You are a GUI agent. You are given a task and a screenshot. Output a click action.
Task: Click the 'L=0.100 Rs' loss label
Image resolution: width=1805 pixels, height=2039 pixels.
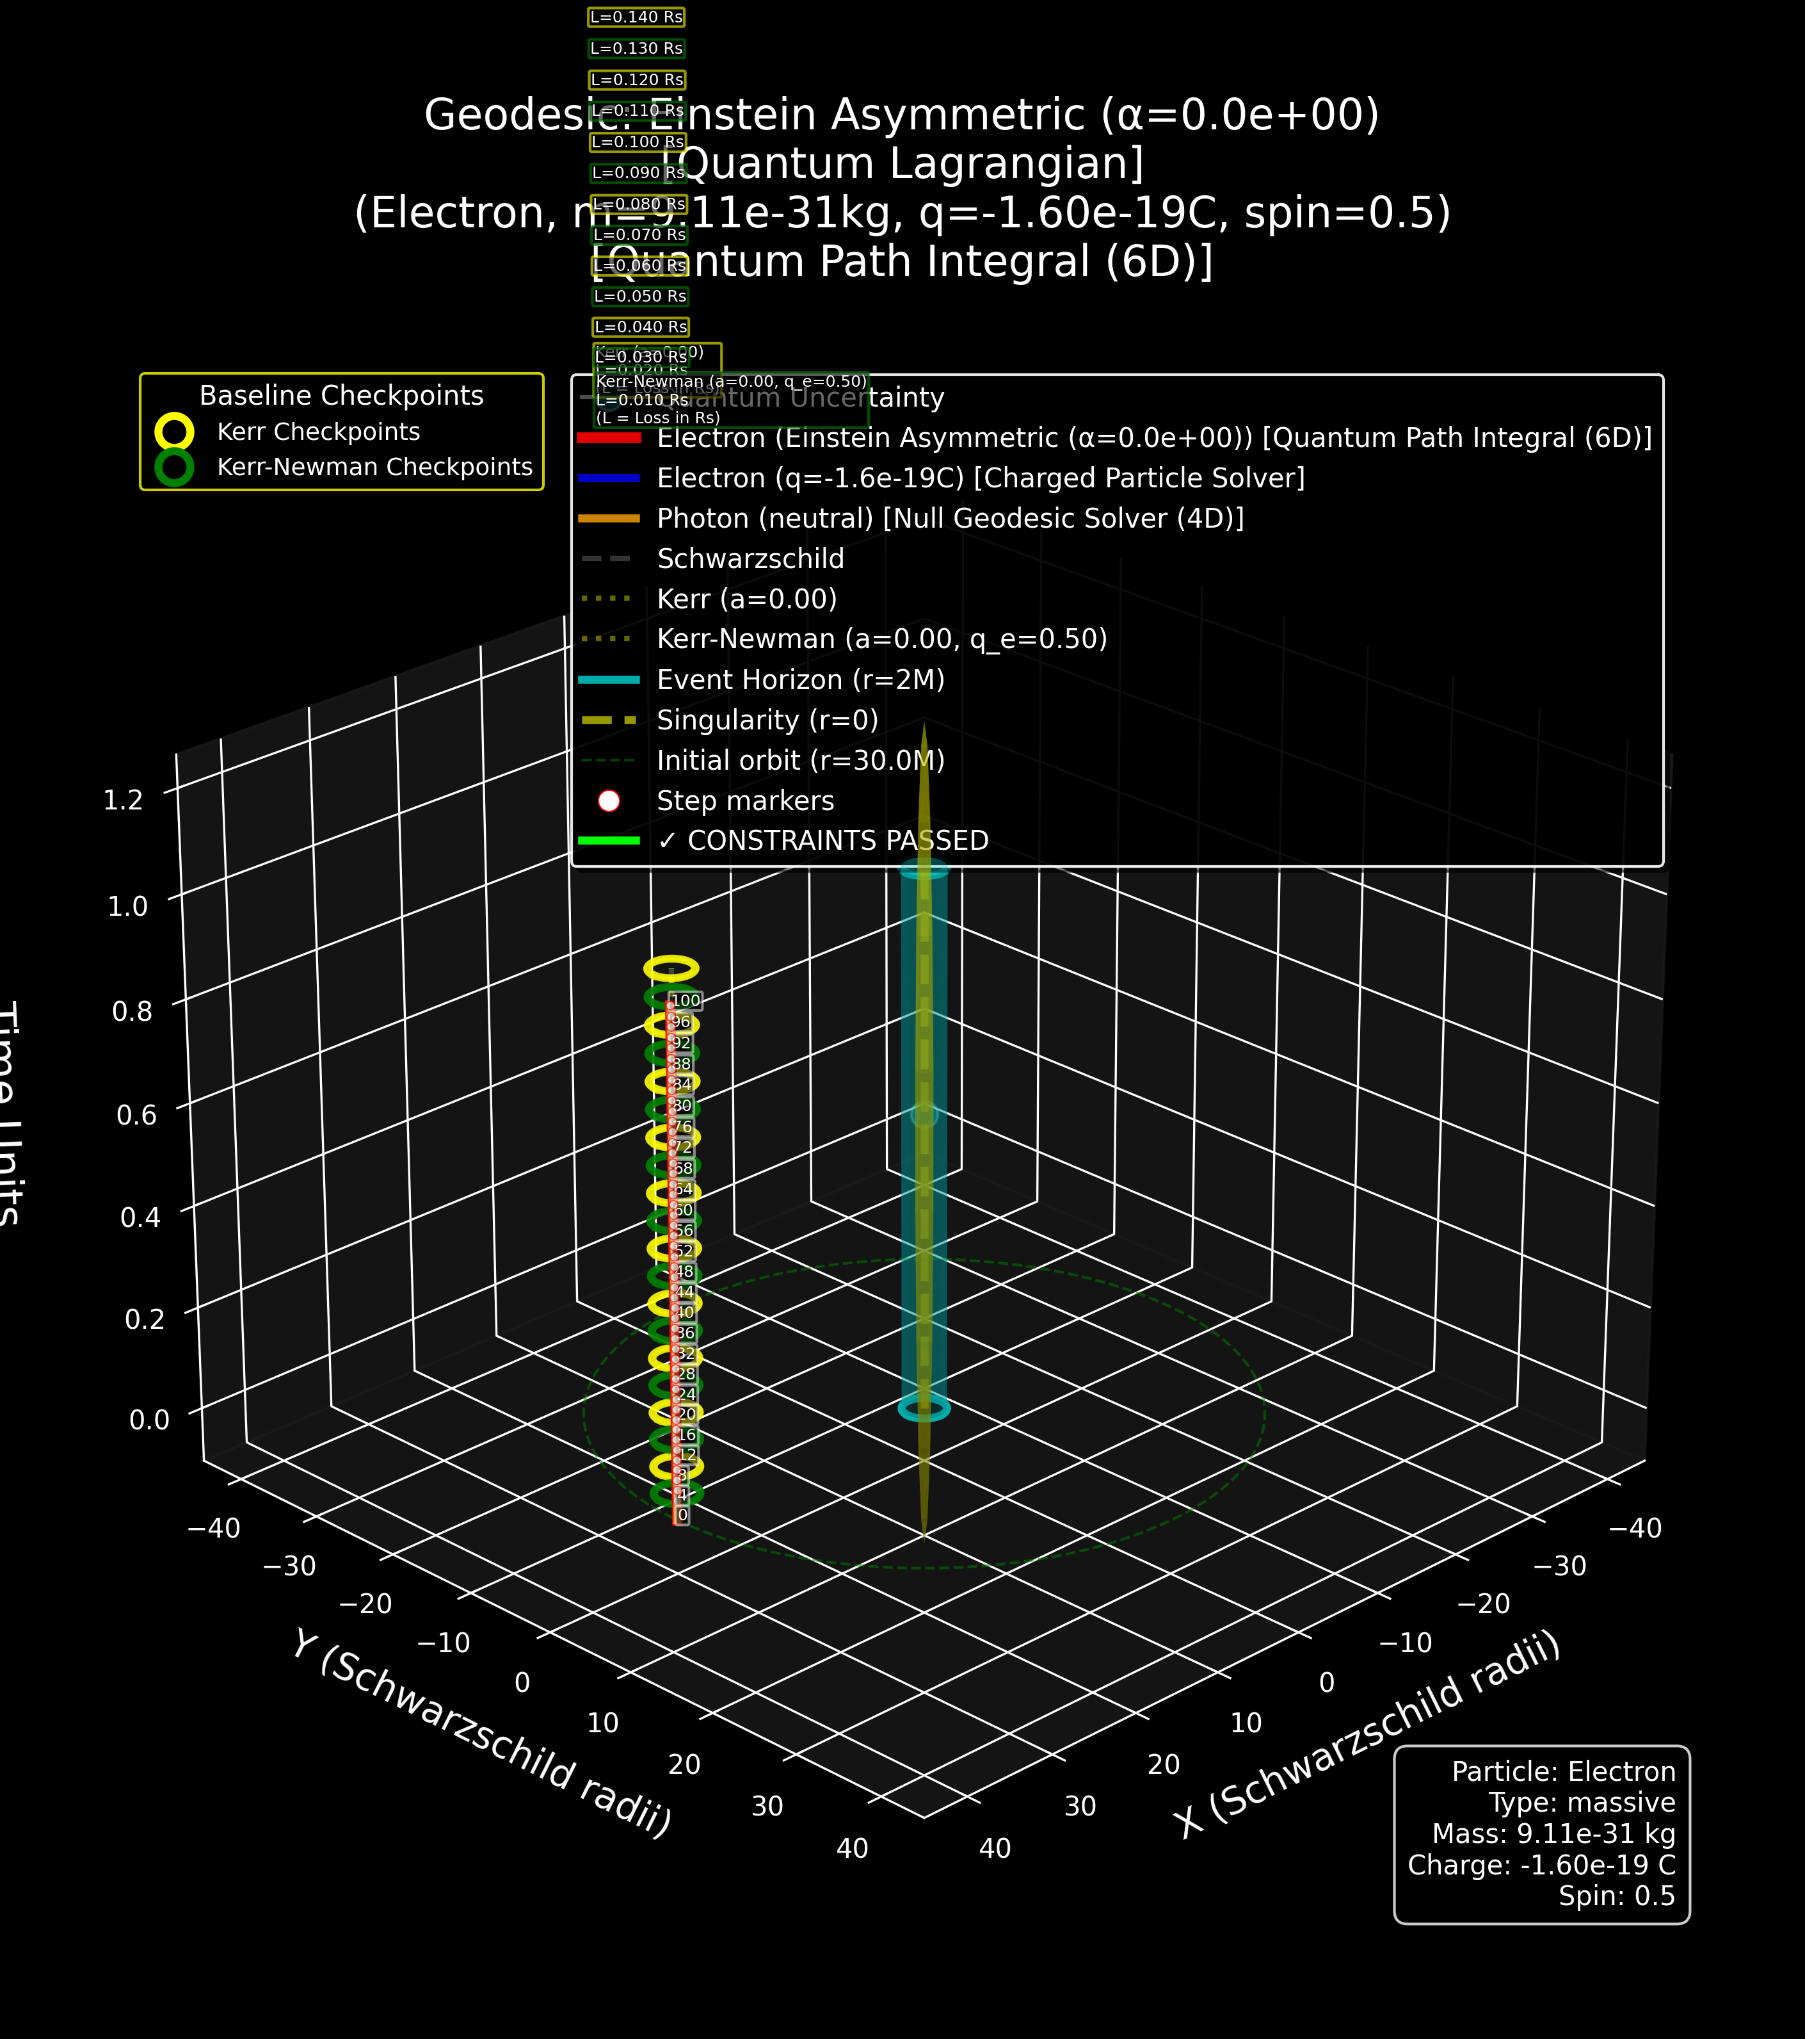coord(638,142)
